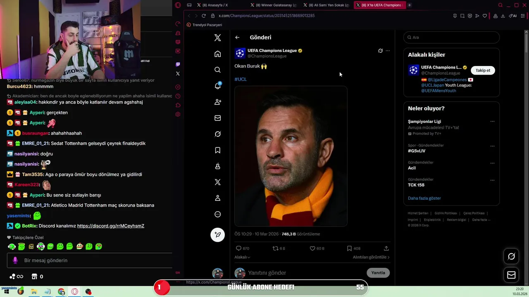
Task: Click the Grok explain icon on the post
Action: [380, 51]
